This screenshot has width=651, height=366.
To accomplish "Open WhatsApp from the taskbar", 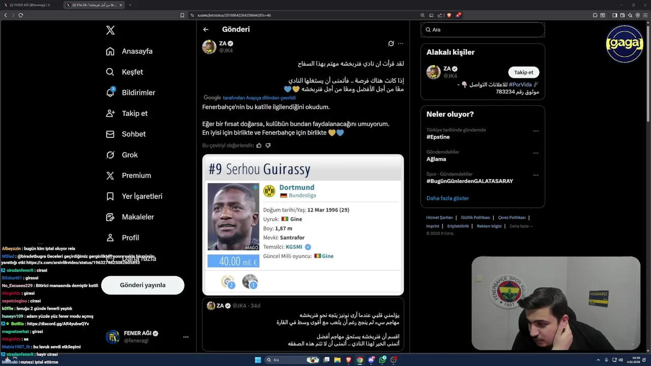I will [382, 360].
